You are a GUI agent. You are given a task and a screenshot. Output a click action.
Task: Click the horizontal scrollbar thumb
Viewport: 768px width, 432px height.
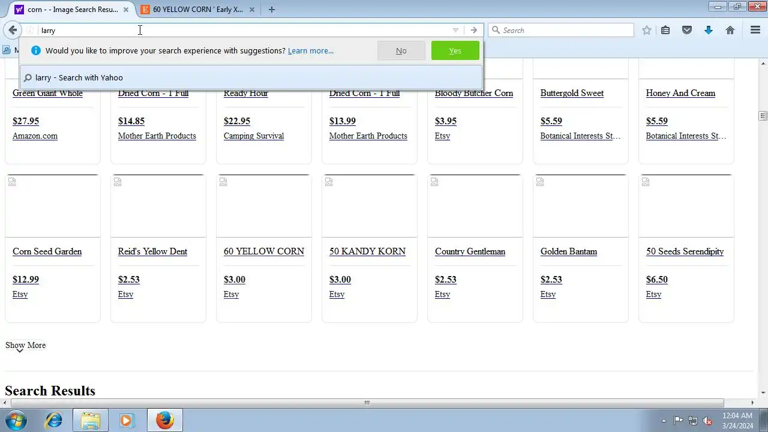(367, 403)
